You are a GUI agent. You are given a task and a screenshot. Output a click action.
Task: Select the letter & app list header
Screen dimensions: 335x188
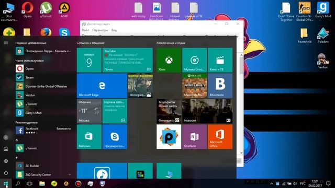[17, 140]
